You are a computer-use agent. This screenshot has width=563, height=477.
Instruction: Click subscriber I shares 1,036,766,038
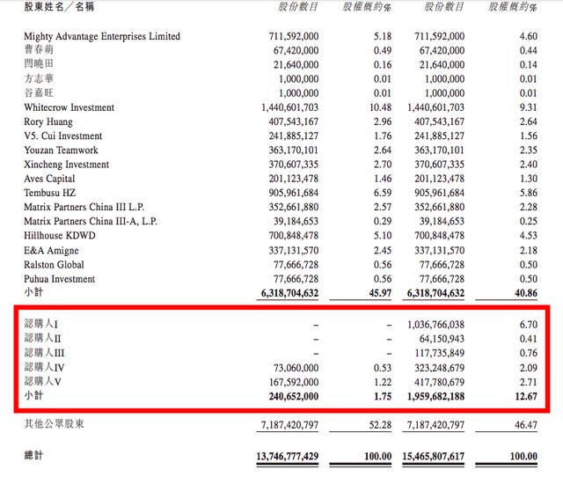pyautogui.click(x=435, y=325)
